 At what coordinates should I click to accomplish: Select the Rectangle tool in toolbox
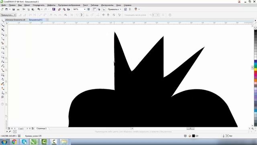click(x=2, y=48)
